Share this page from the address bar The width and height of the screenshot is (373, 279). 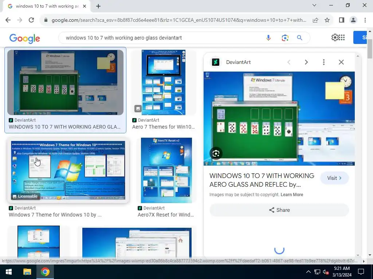[315, 20]
